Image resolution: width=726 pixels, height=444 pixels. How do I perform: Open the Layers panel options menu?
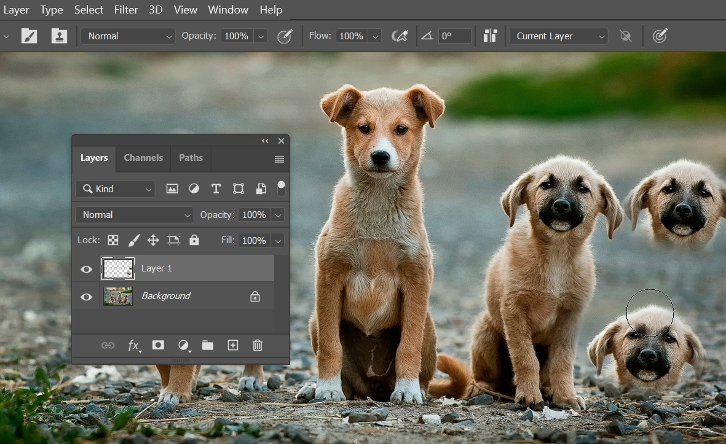coord(279,159)
